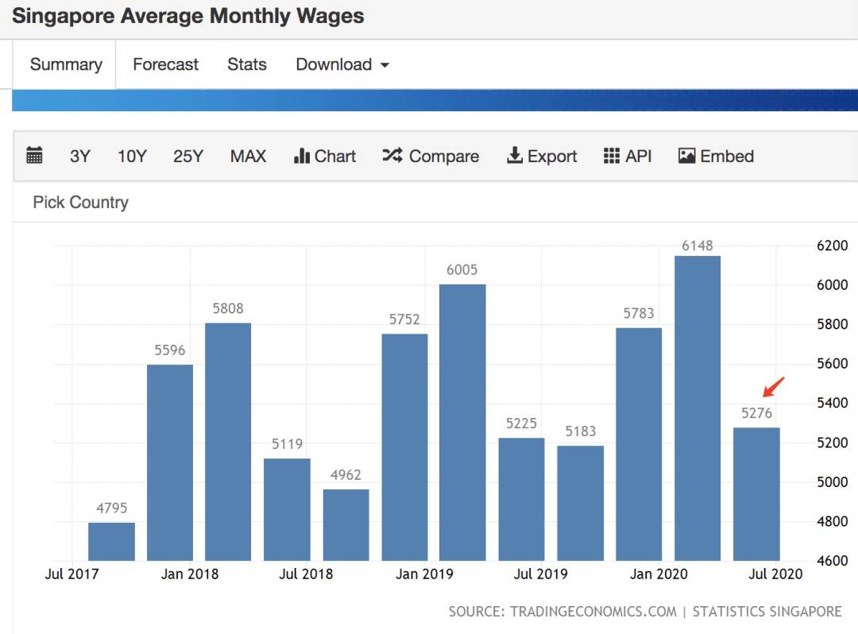Set chart range to 10Y
Image resolution: width=858 pixels, height=634 pixels.
pyautogui.click(x=132, y=157)
